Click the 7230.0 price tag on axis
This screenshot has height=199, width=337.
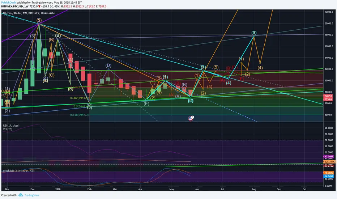click(328, 99)
